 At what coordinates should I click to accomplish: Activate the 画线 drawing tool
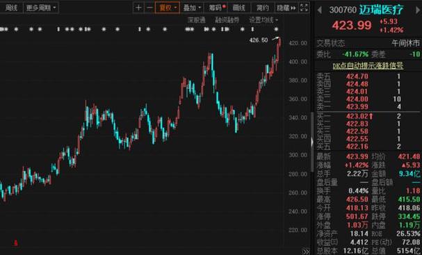pos(239,8)
